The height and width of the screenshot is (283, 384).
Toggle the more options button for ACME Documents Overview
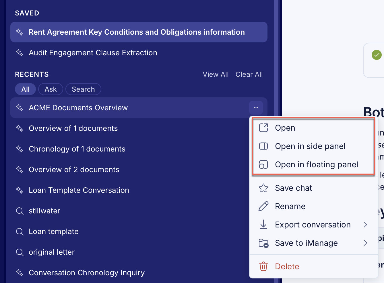[x=256, y=108]
